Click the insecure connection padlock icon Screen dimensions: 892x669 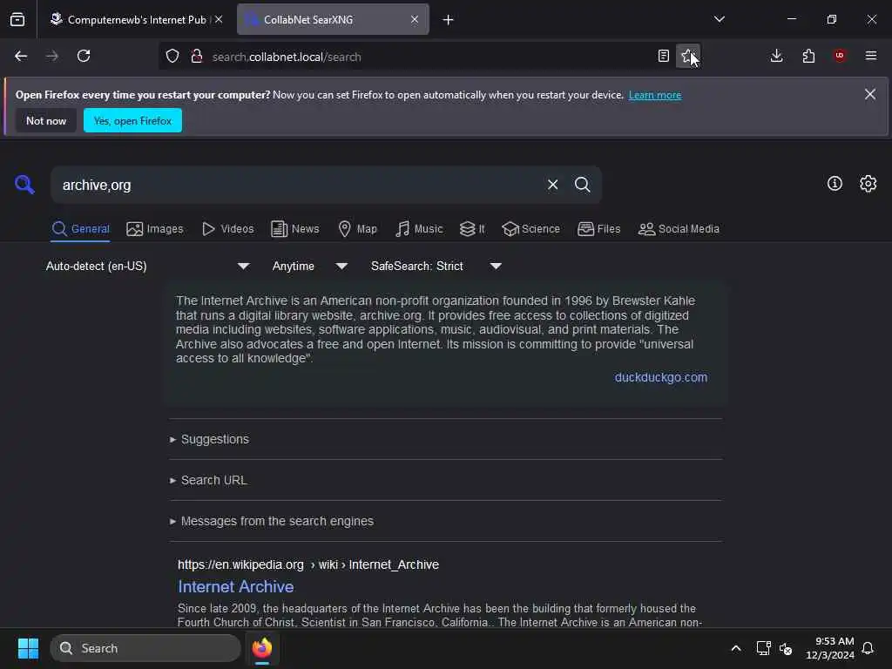197,57
